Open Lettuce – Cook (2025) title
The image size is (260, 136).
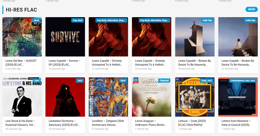[192, 123]
